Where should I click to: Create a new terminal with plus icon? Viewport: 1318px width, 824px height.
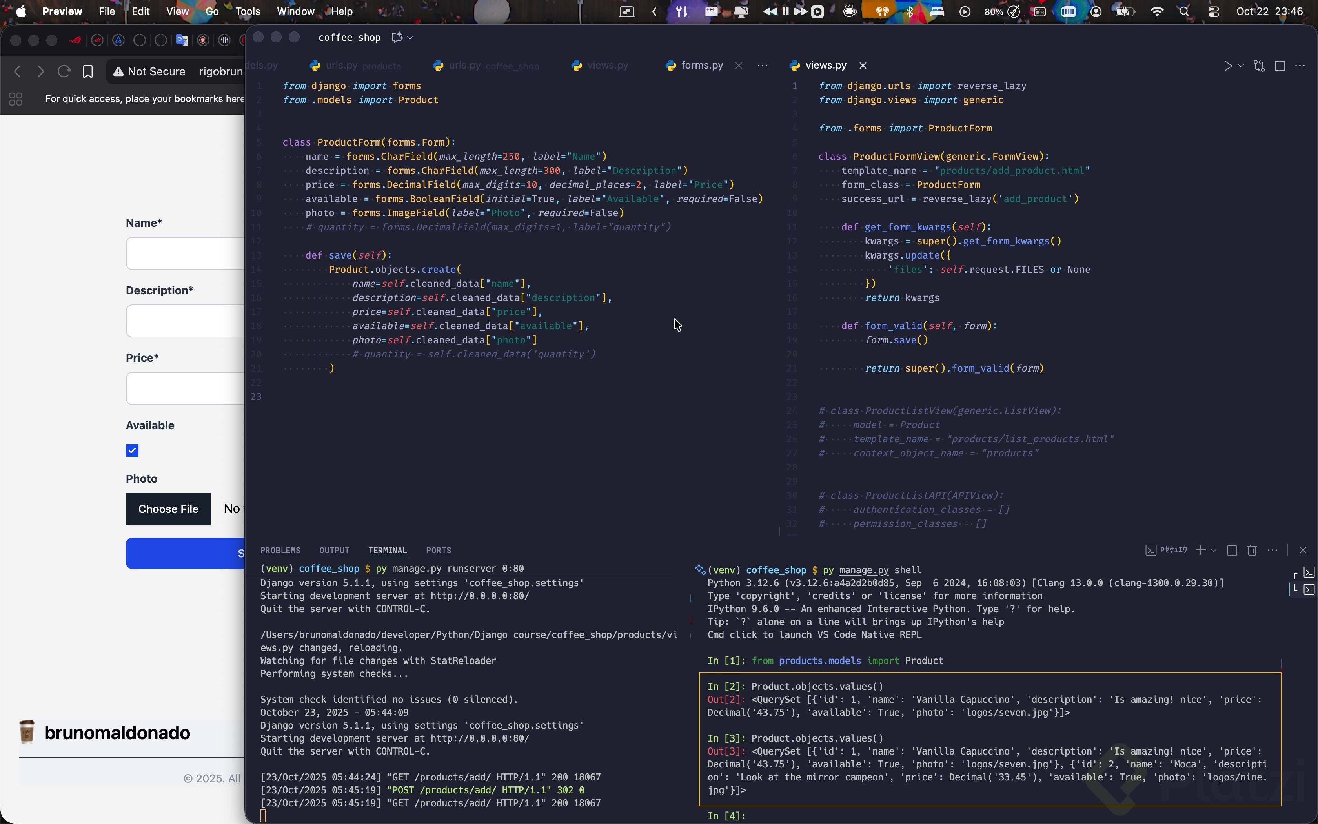(1200, 551)
